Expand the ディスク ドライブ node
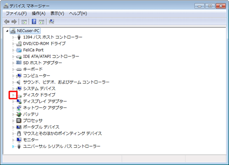Image resolution: width=229 pixels, height=165 pixels. coord(13,95)
